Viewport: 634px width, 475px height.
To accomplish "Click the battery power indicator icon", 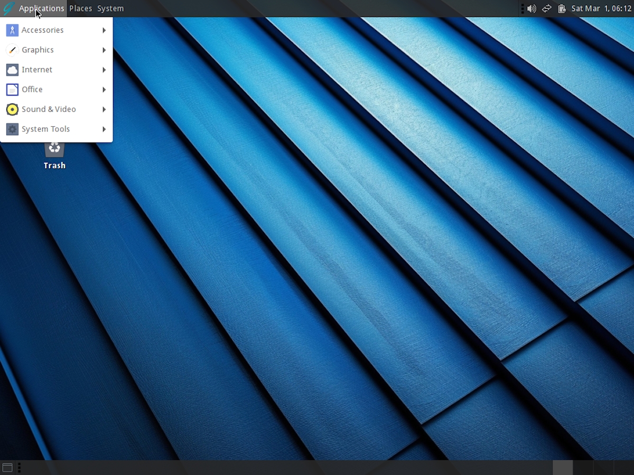I will (562, 8).
